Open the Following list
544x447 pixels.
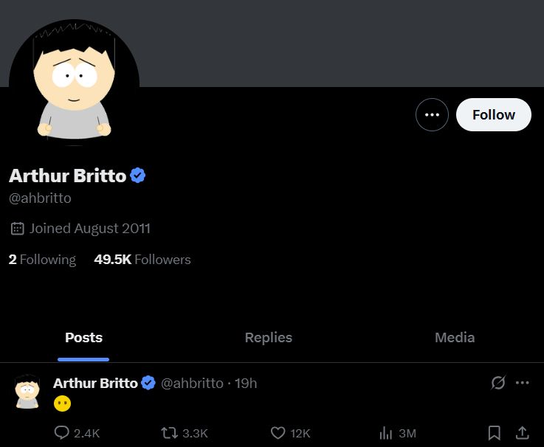coord(42,260)
